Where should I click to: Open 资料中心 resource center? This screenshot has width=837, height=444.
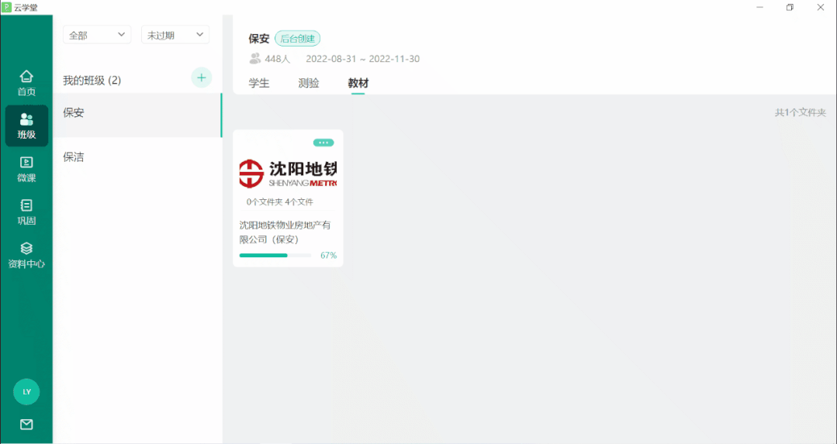pyautogui.click(x=26, y=255)
